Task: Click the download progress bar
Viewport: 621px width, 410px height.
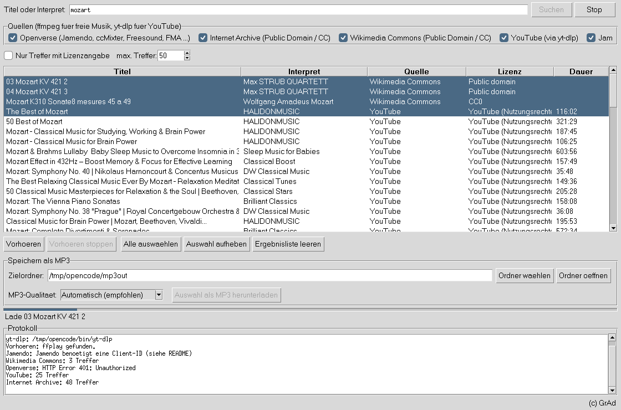Action: pos(310,310)
